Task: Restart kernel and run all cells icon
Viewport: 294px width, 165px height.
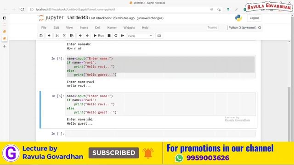Action: 123,36
